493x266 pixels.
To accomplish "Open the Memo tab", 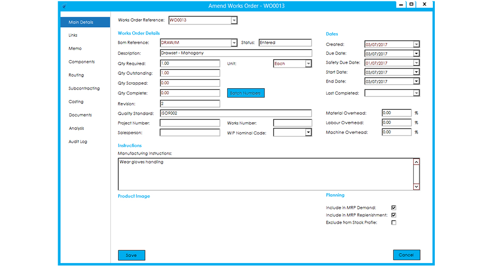I will [75, 48].
